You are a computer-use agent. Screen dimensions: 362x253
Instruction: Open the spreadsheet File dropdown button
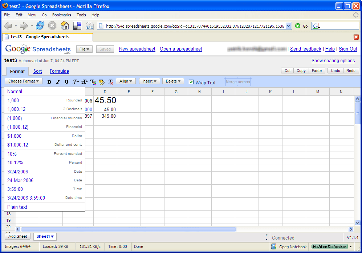point(84,49)
